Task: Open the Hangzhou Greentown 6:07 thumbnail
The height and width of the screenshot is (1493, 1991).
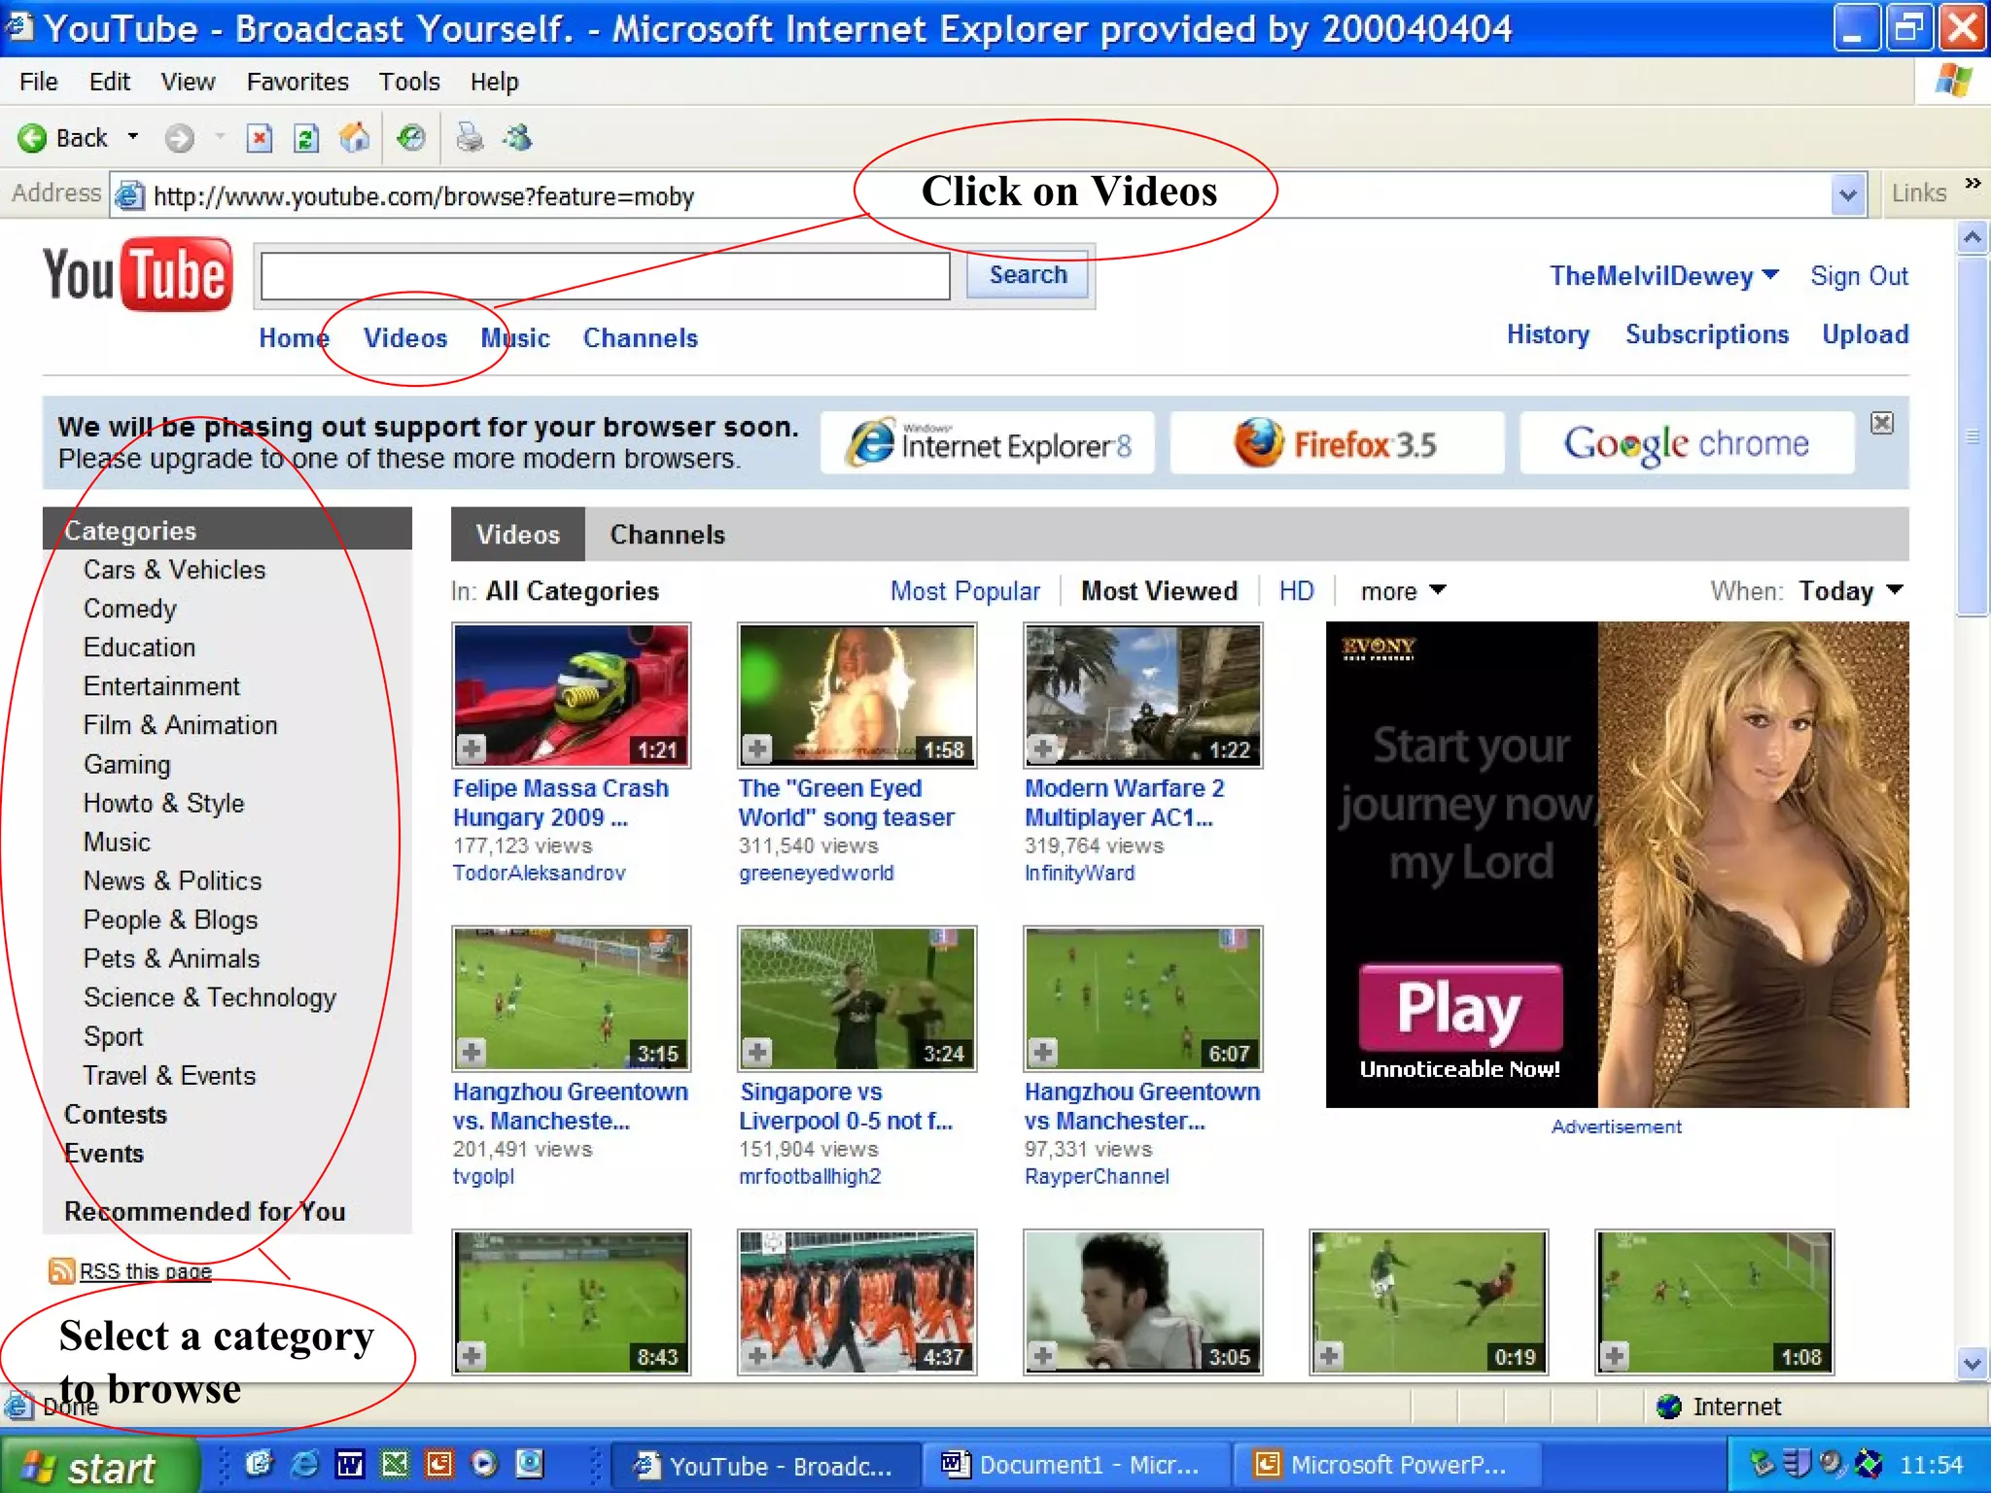Action: [x=1143, y=998]
